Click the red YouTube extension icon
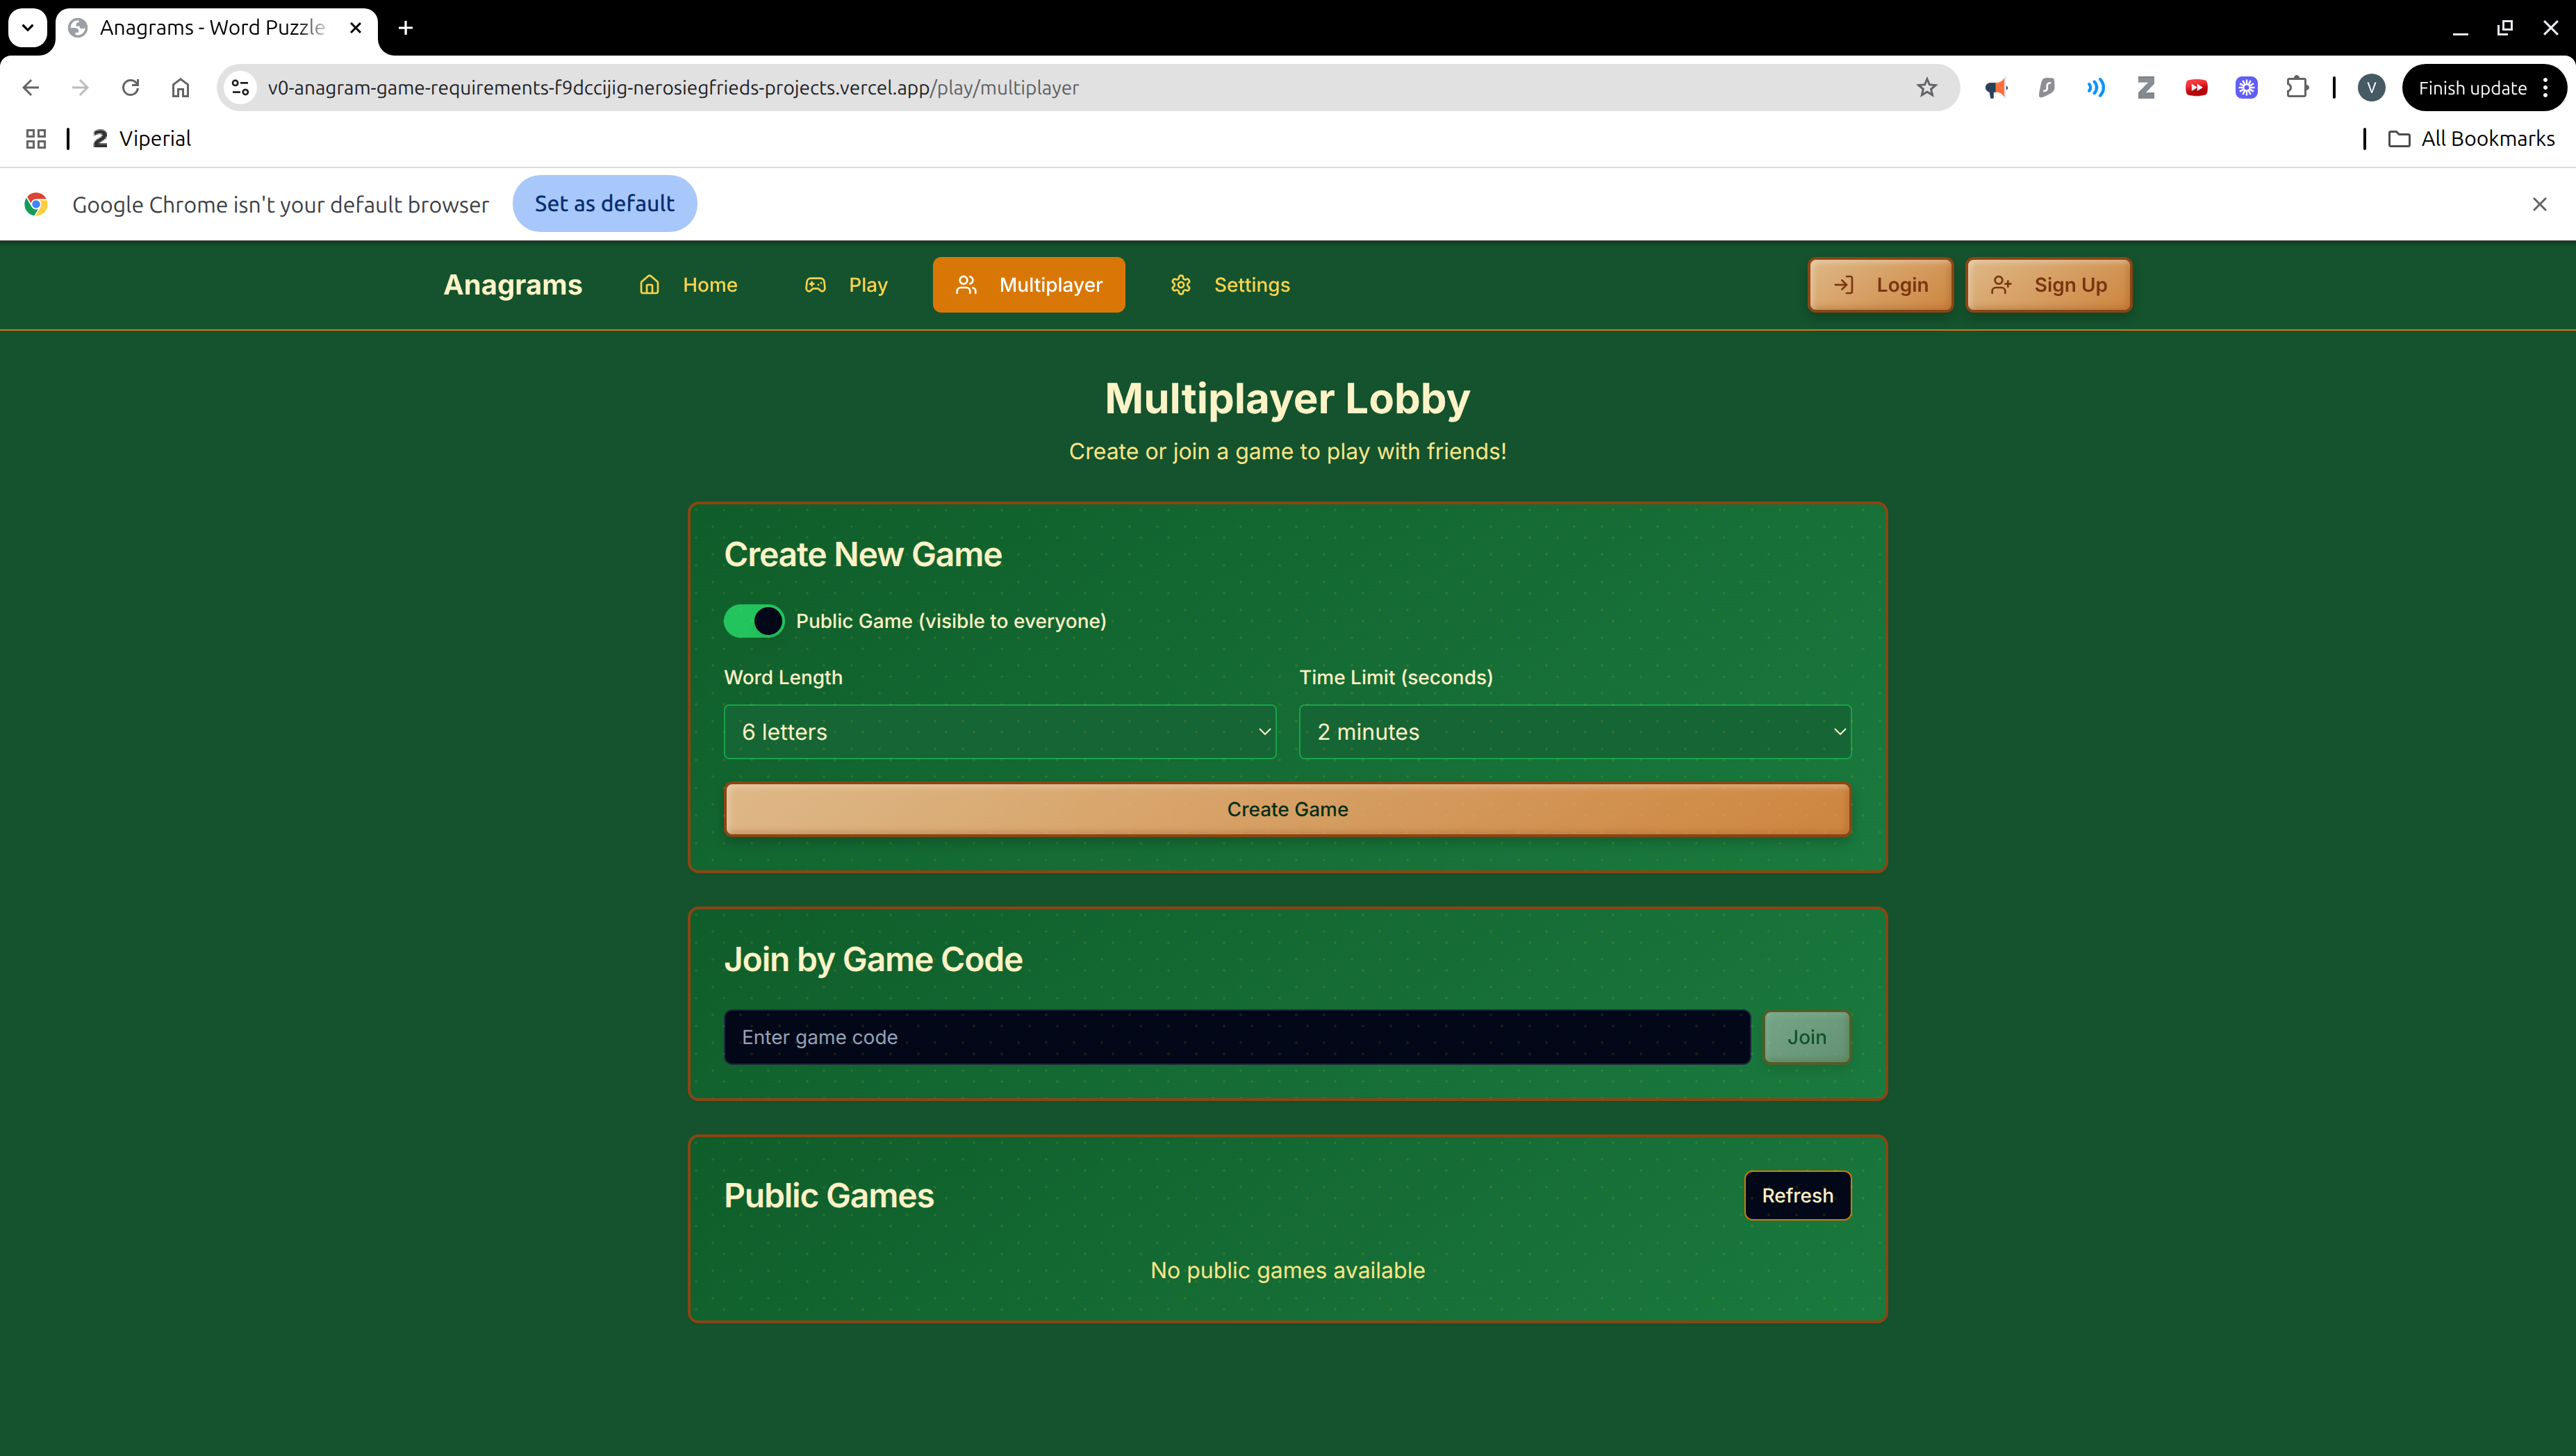Screen dimensions: 2576x1456 (2196, 88)
